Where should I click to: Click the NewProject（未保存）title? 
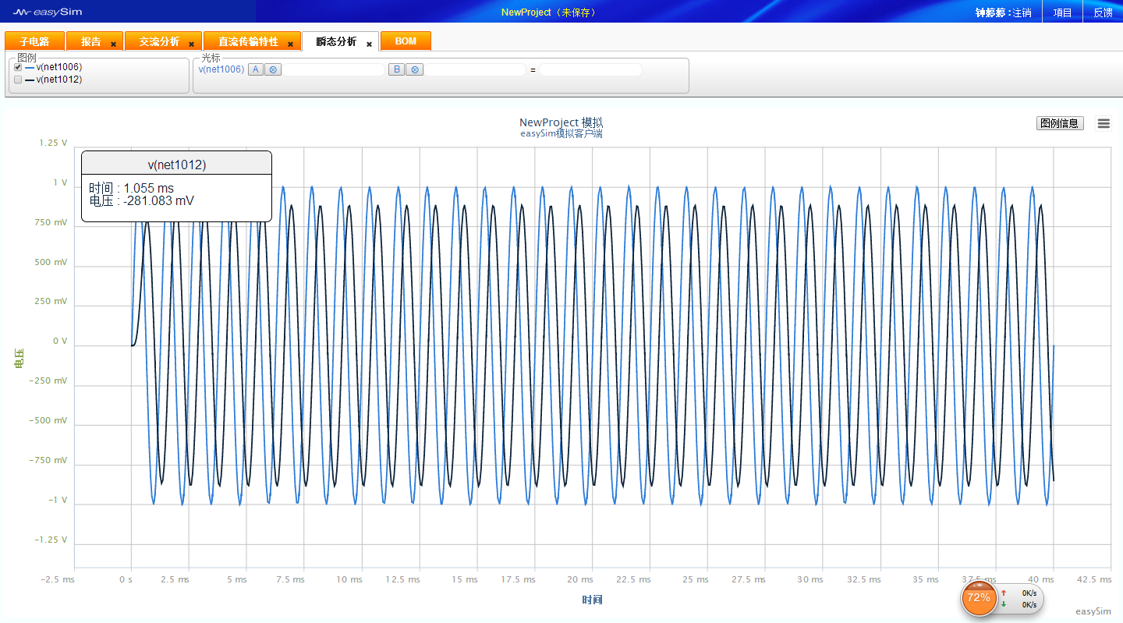pos(549,12)
